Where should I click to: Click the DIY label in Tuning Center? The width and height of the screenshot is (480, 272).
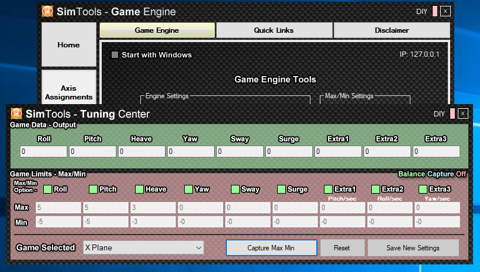click(439, 114)
